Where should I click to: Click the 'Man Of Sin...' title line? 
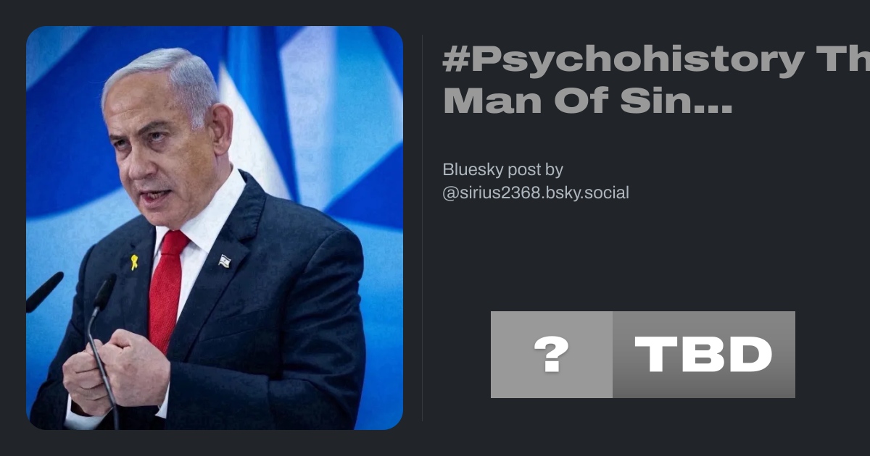(587, 102)
